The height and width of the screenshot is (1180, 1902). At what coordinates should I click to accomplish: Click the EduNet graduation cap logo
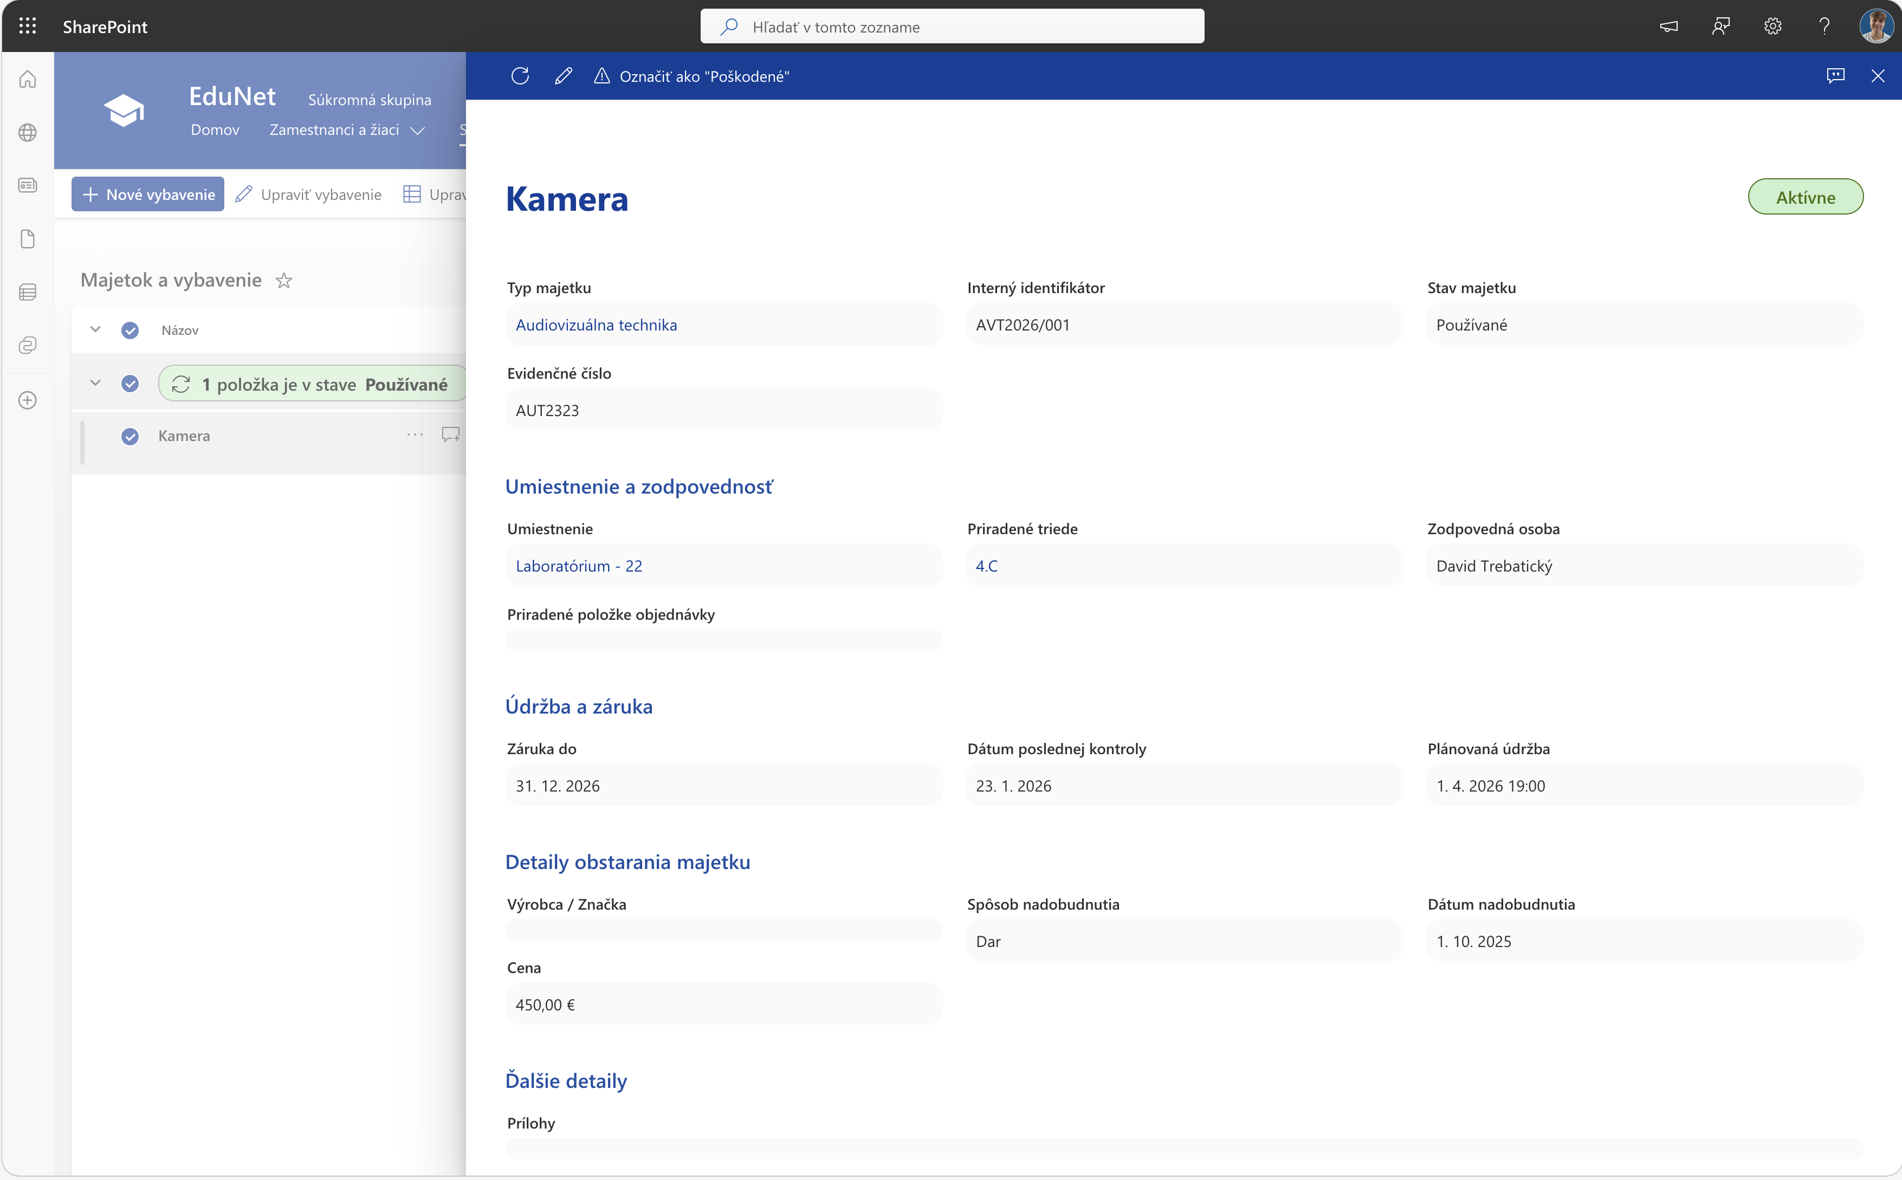click(x=124, y=111)
